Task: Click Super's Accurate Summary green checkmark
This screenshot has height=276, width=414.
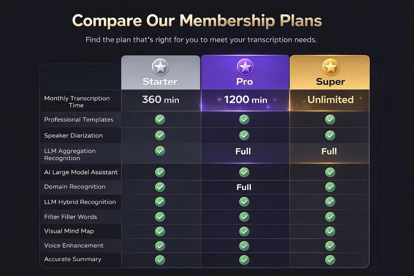Action: 330,260
